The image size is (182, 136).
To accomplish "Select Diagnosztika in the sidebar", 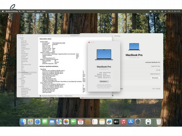I will (x=25, y=44).
